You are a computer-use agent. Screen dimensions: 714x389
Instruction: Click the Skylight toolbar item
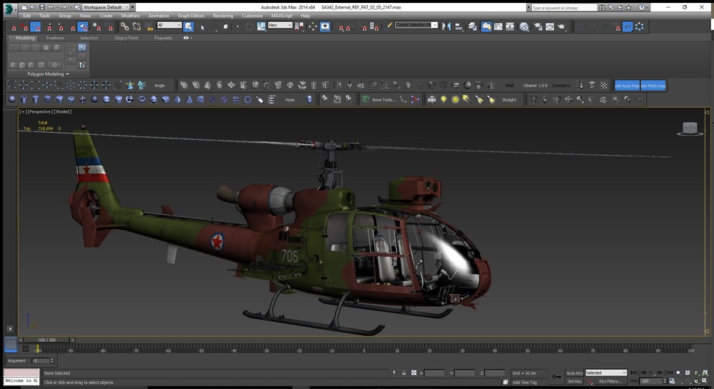pyautogui.click(x=508, y=100)
